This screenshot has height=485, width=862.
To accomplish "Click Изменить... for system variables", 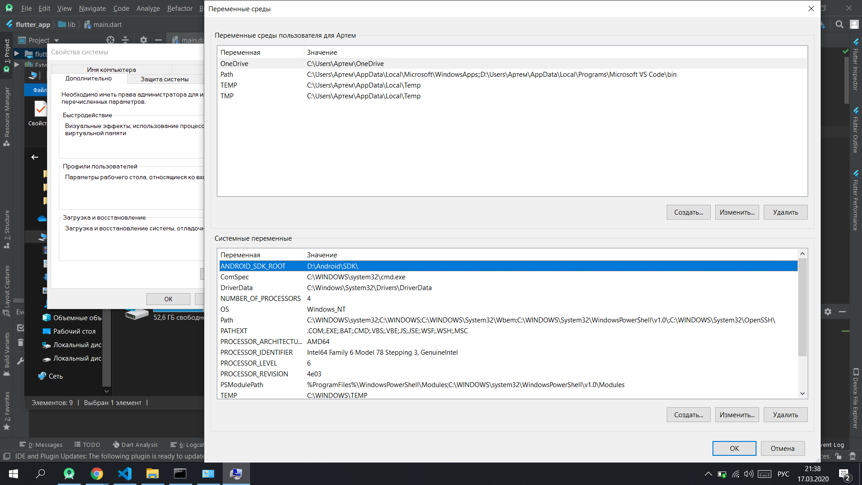I will [x=736, y=414].
